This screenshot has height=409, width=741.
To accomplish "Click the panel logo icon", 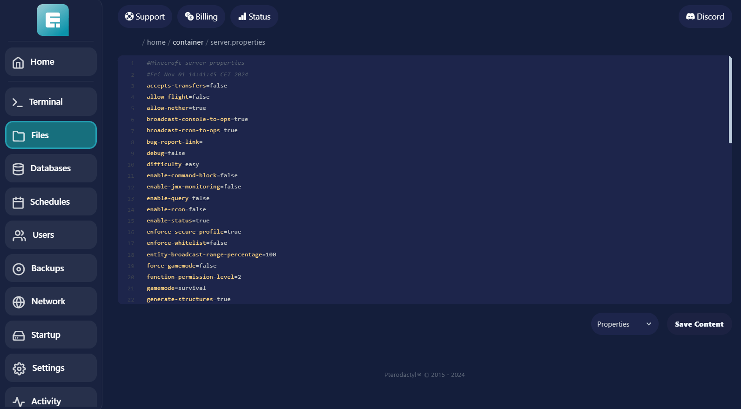I will (x=53, y=20).
